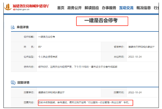
Task: Click the 信件标题 field label
Action: click(29, 37)
